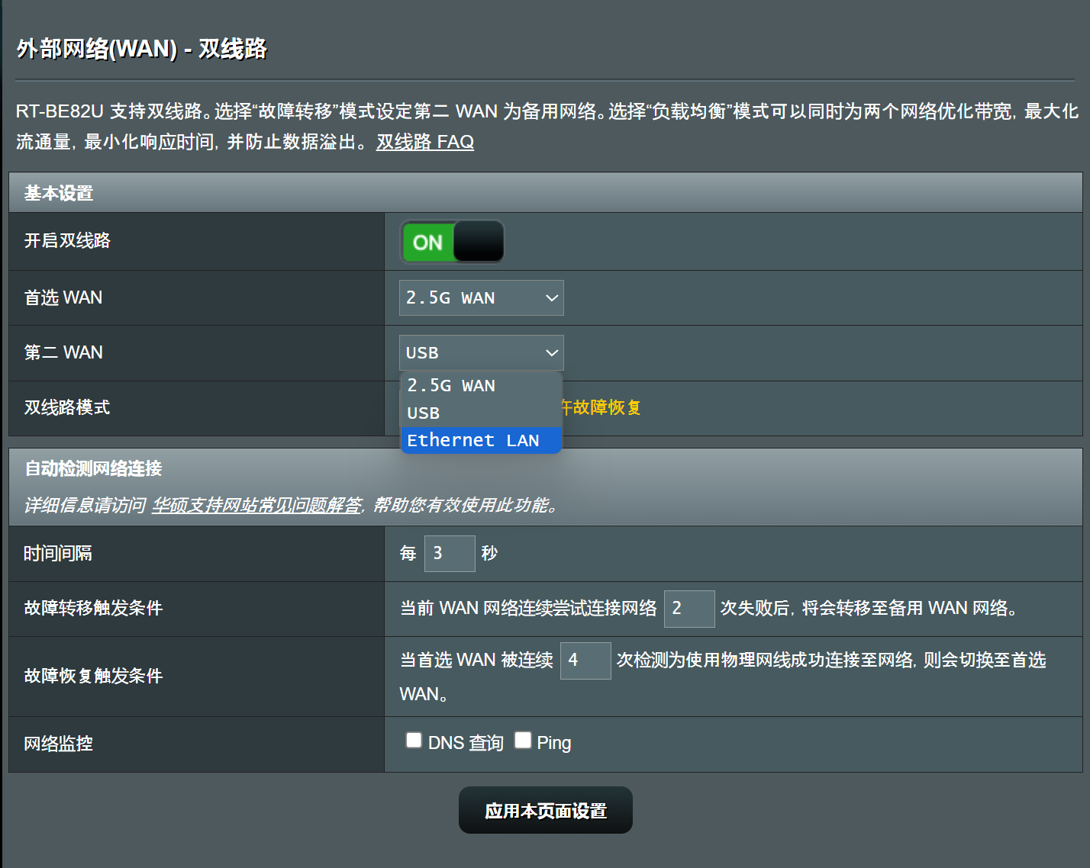Click the 外部网络(WAN) - 双线路 page title
Viewport: 1090px width, 868px height.
tap(142, 49)
